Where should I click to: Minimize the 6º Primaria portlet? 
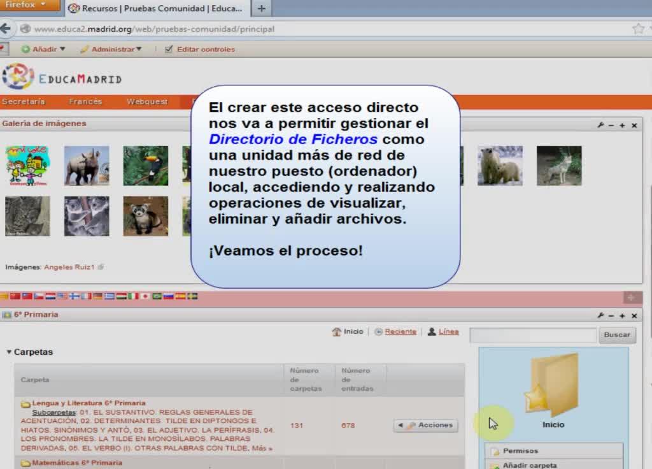(x=611, y=316)
